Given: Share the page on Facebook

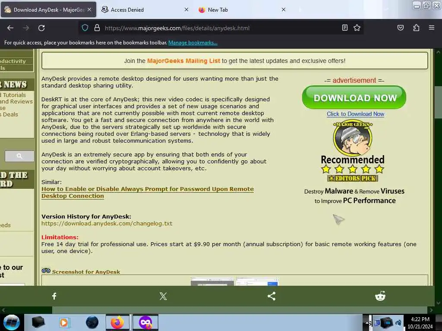Looking at the screenshot, I should pyautogui.click(x=54, y=296).
